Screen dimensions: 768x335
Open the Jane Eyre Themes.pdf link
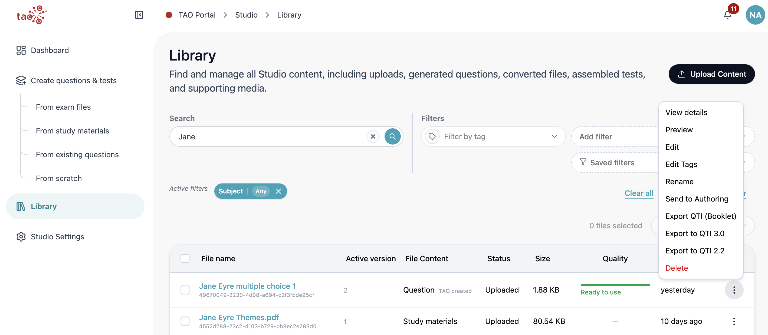[x=239, y=317]
